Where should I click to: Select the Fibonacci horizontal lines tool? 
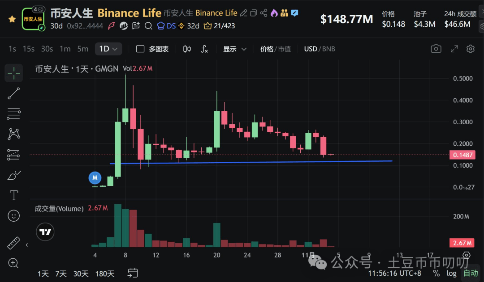click(x=13, y=114)
